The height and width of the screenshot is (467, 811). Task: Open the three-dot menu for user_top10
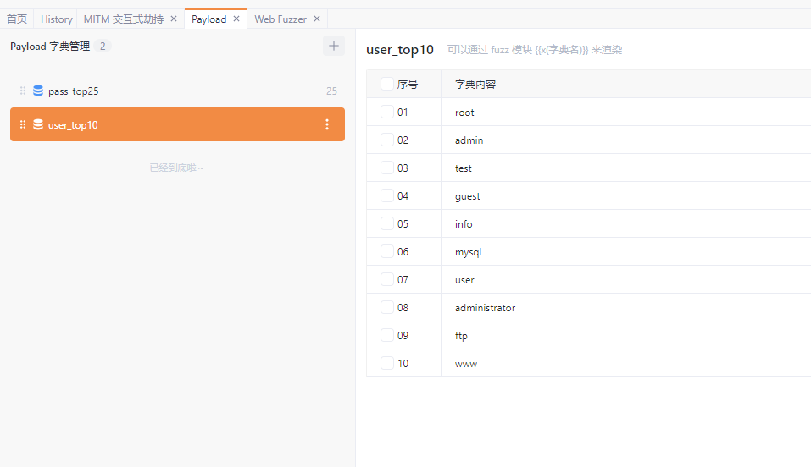tap(327, 124)
